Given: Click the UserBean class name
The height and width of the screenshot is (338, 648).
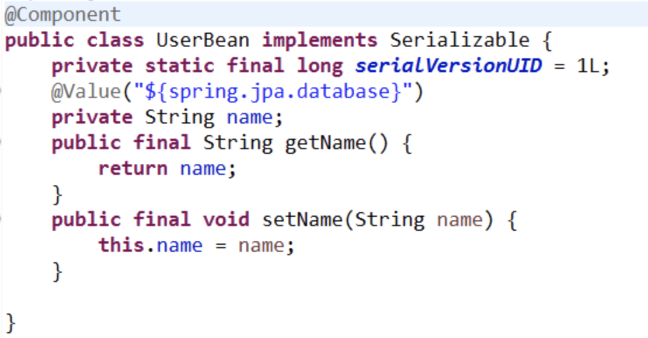Looking at the screenshot, I should click(203, 40).
